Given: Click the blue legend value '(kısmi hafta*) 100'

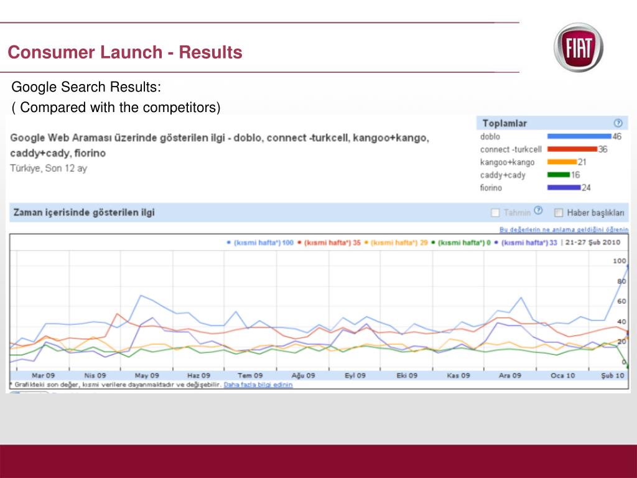Looking at the screenshot, I should coord(263,243).
